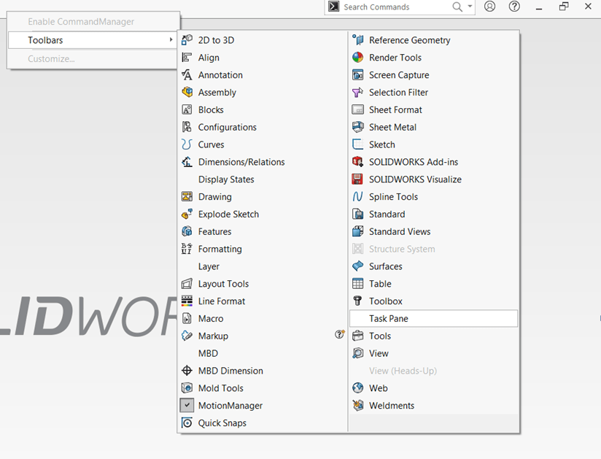This screenshot has width=601, height=459.
Task: Click the 2D to 3D toolbar icon
Action: click(187, 40)
